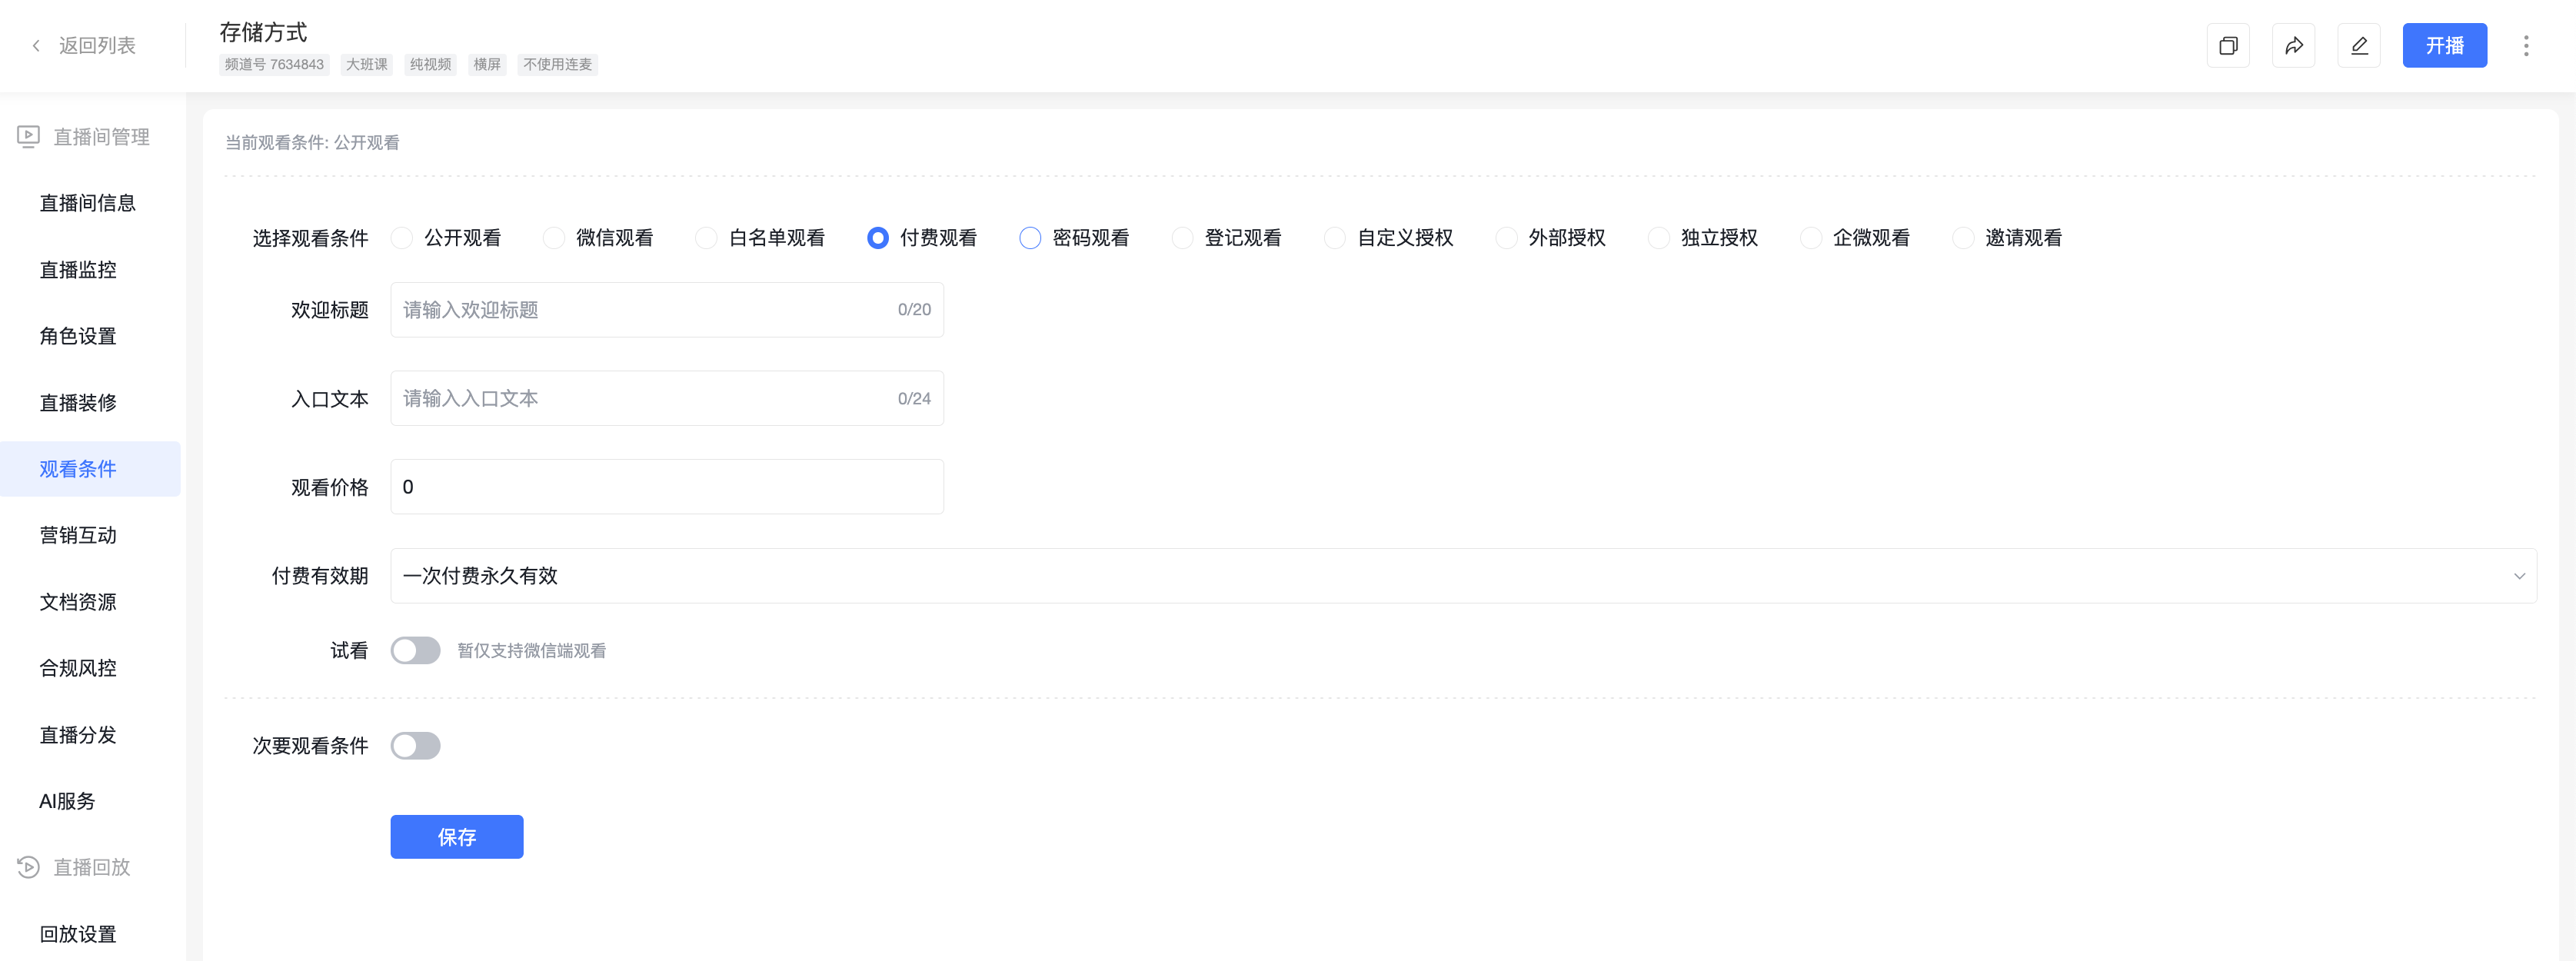Click the copy icon in the header

click(x=2228, y=45)
